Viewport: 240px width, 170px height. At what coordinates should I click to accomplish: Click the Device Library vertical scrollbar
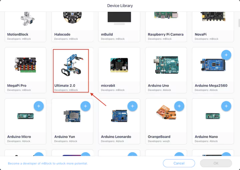click(x=239, y=23)
